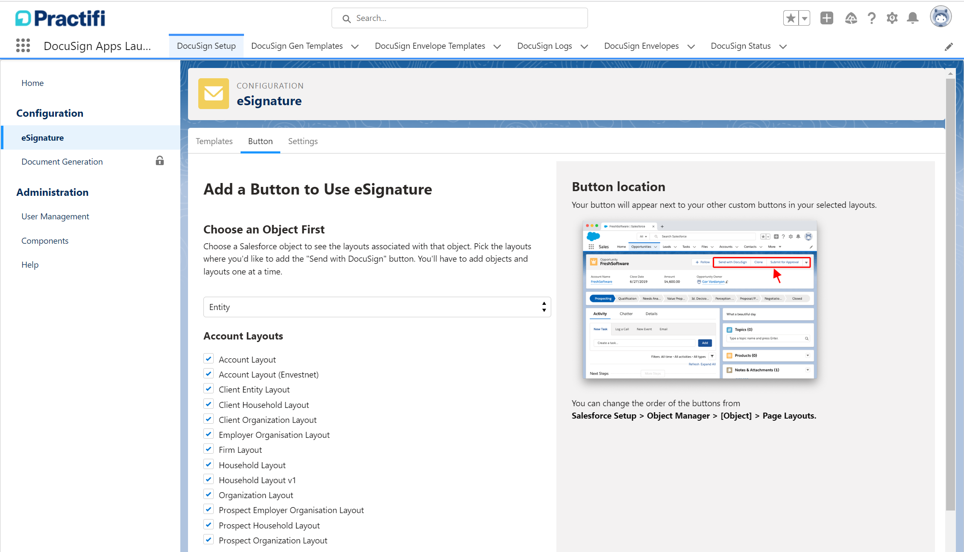Screen dimensions: 964x552
Task: Uncheck Client Household Layout checkbox
Action: click(x=209, y=404)
